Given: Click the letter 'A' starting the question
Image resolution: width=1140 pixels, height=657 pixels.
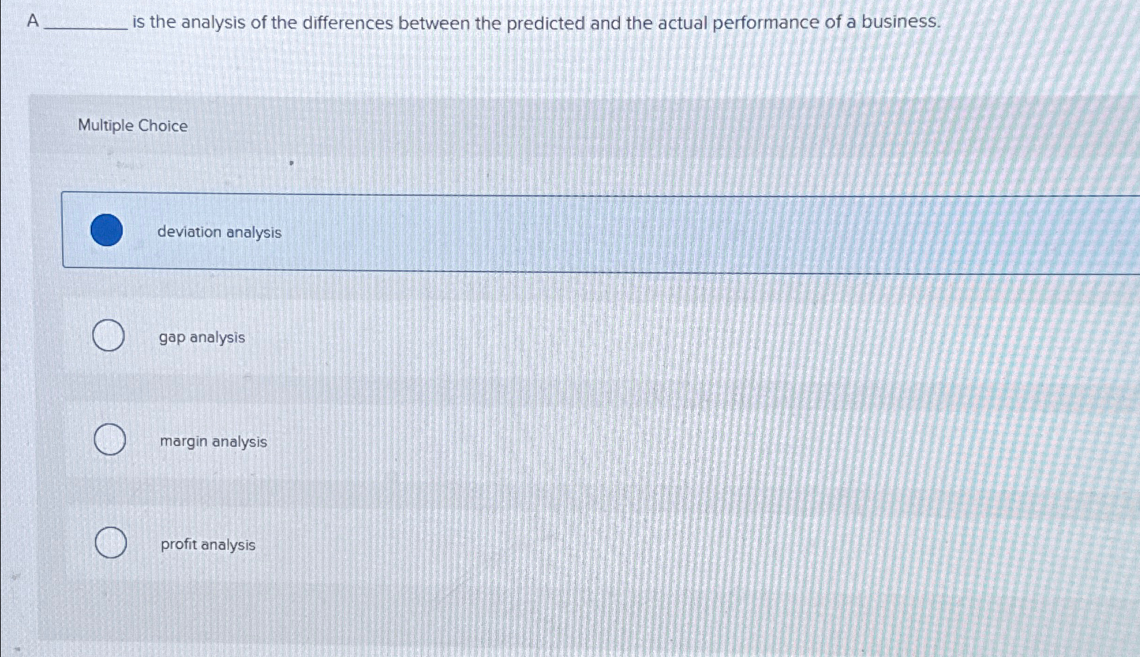Looking at the screenshot, I should point(31,21).
